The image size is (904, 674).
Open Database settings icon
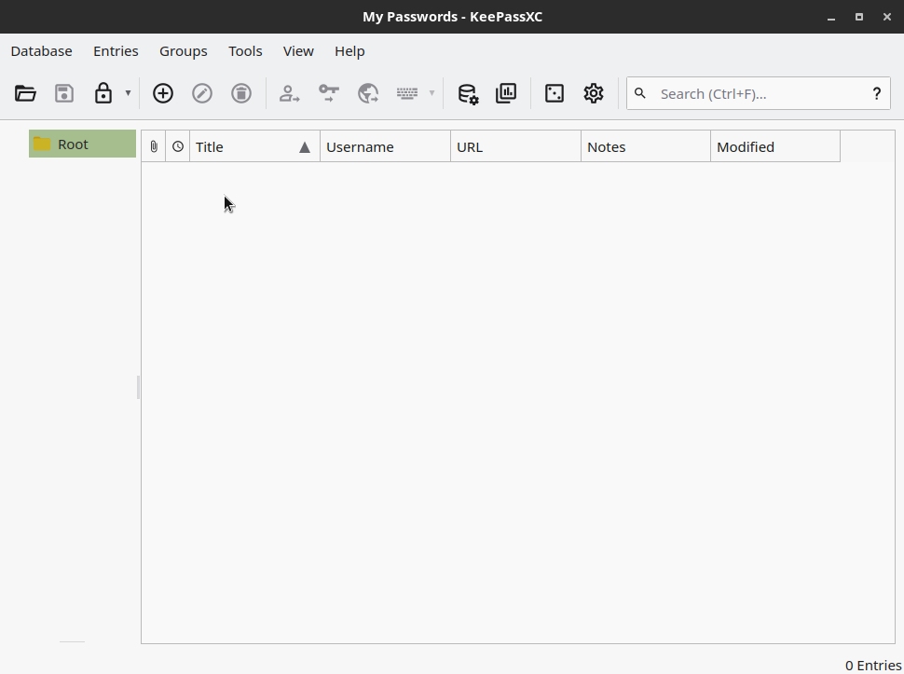tap(468, 93)
